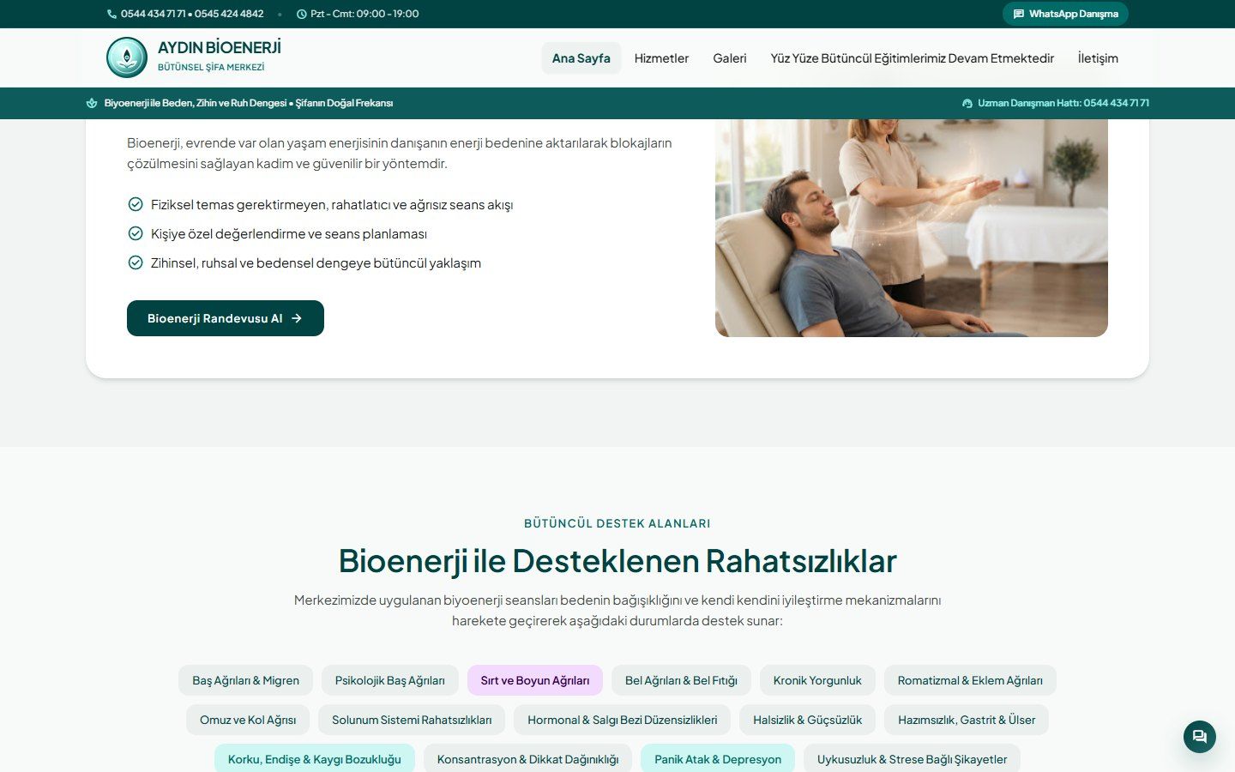This screenshot has height=772, width=1235.
Task: Select the Panik Atak & Depresyon tag
Action: coord(718,758)
